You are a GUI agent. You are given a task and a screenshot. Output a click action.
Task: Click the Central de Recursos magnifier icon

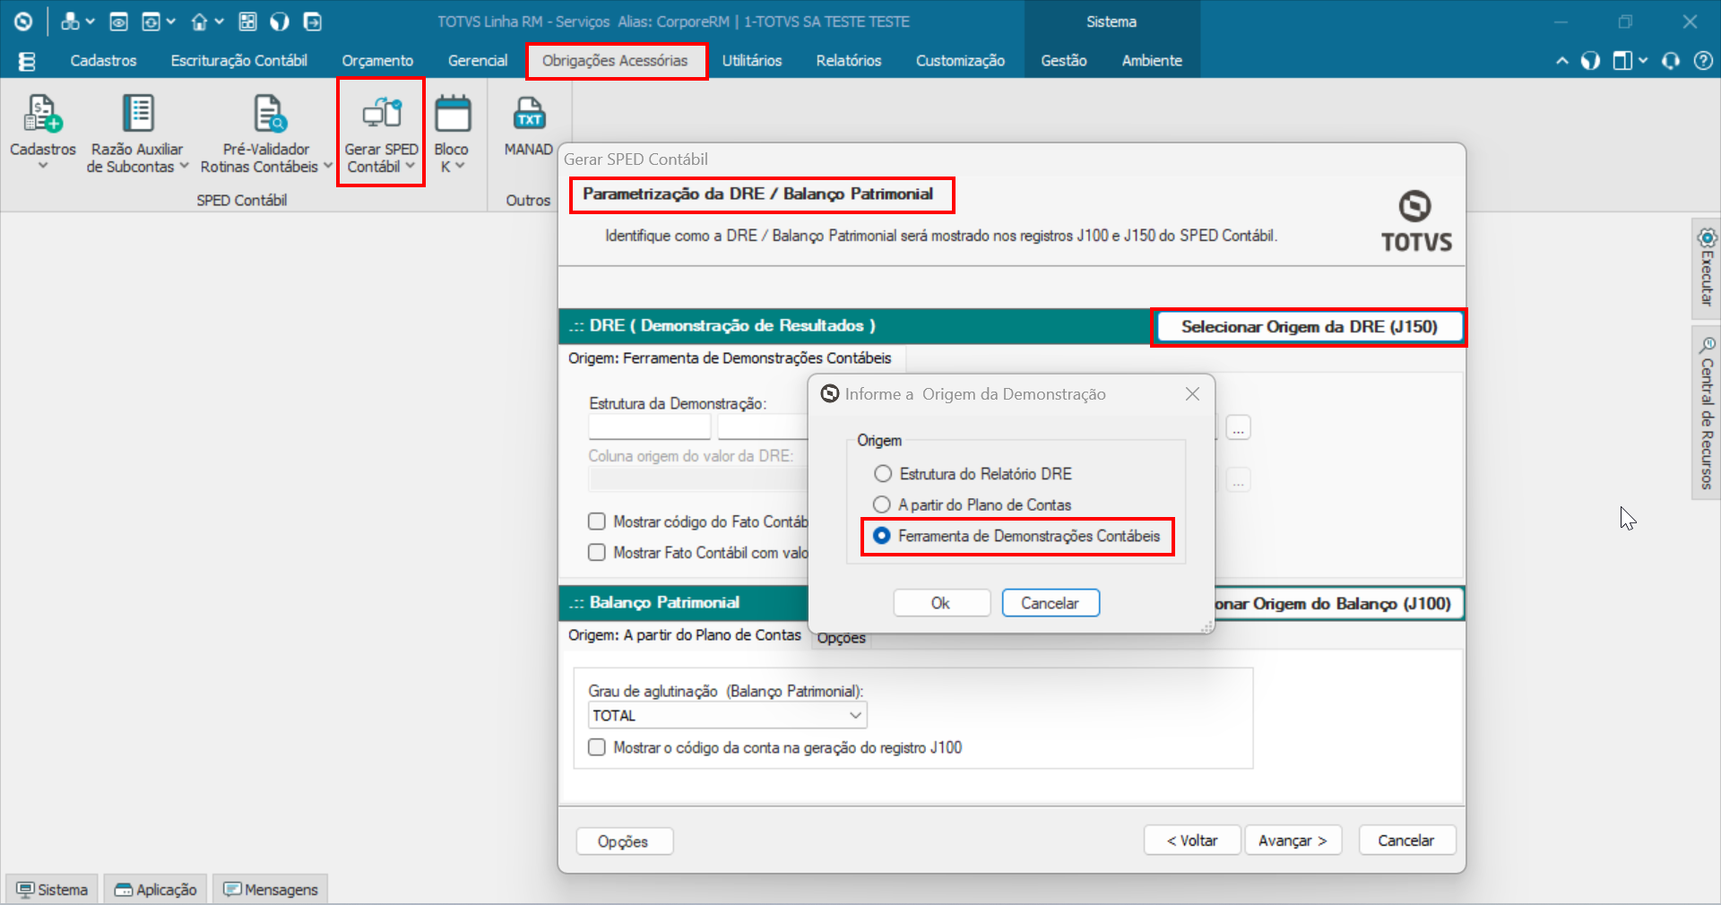pyautogui.click(x=1707, y=345)
